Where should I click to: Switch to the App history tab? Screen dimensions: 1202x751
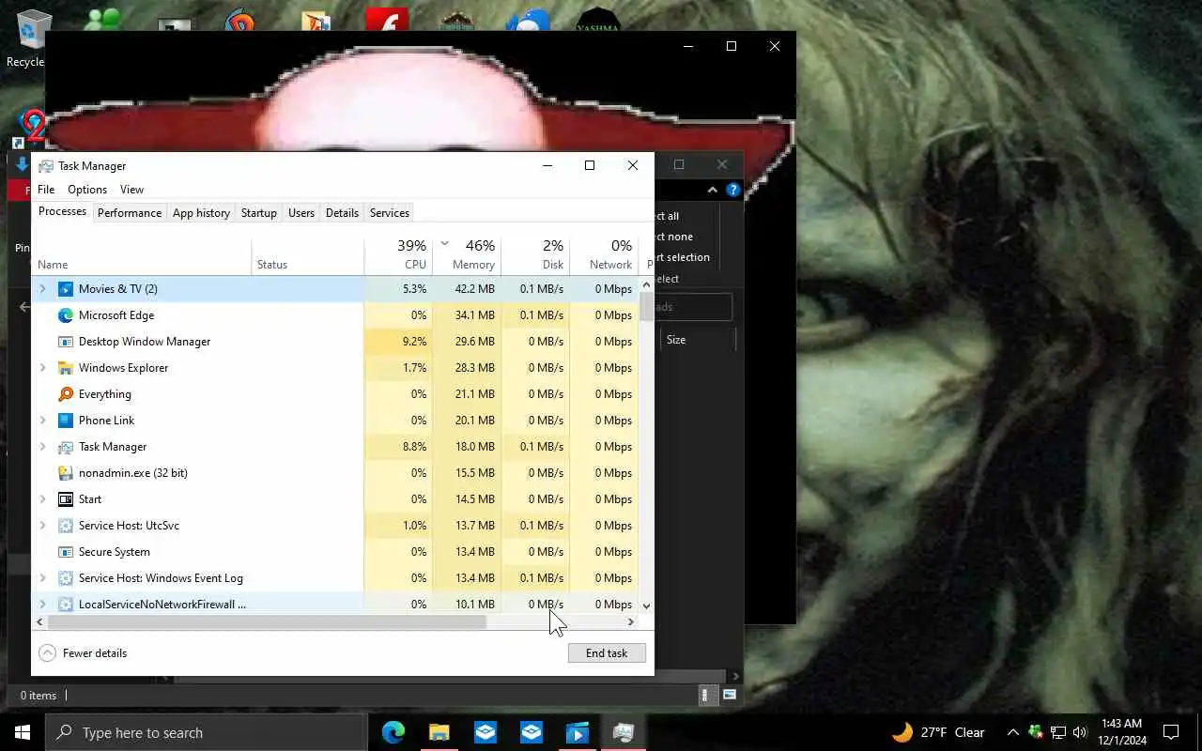point(201,213)
